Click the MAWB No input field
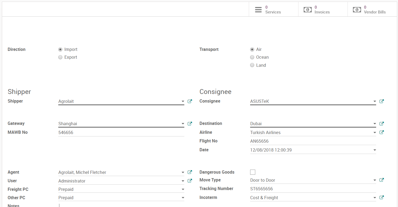 [x=121, y=132]
